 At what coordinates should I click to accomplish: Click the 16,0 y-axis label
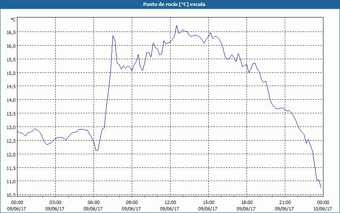(11, 46)
